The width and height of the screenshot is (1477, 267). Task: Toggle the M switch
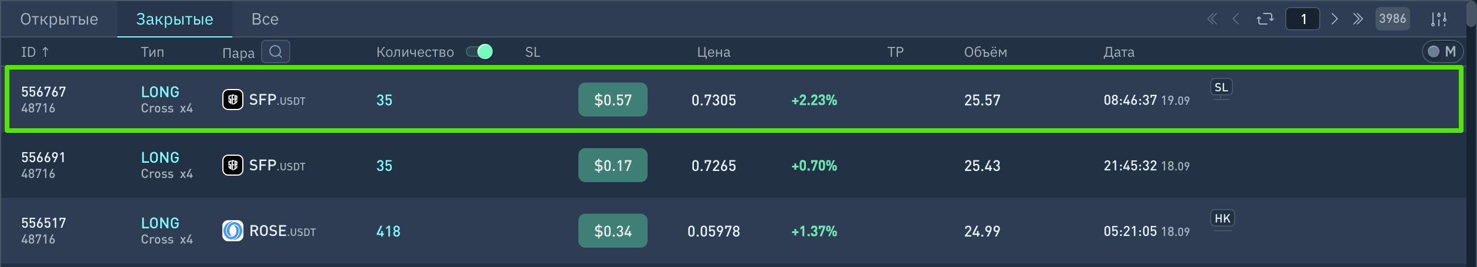click(1442, 52)
